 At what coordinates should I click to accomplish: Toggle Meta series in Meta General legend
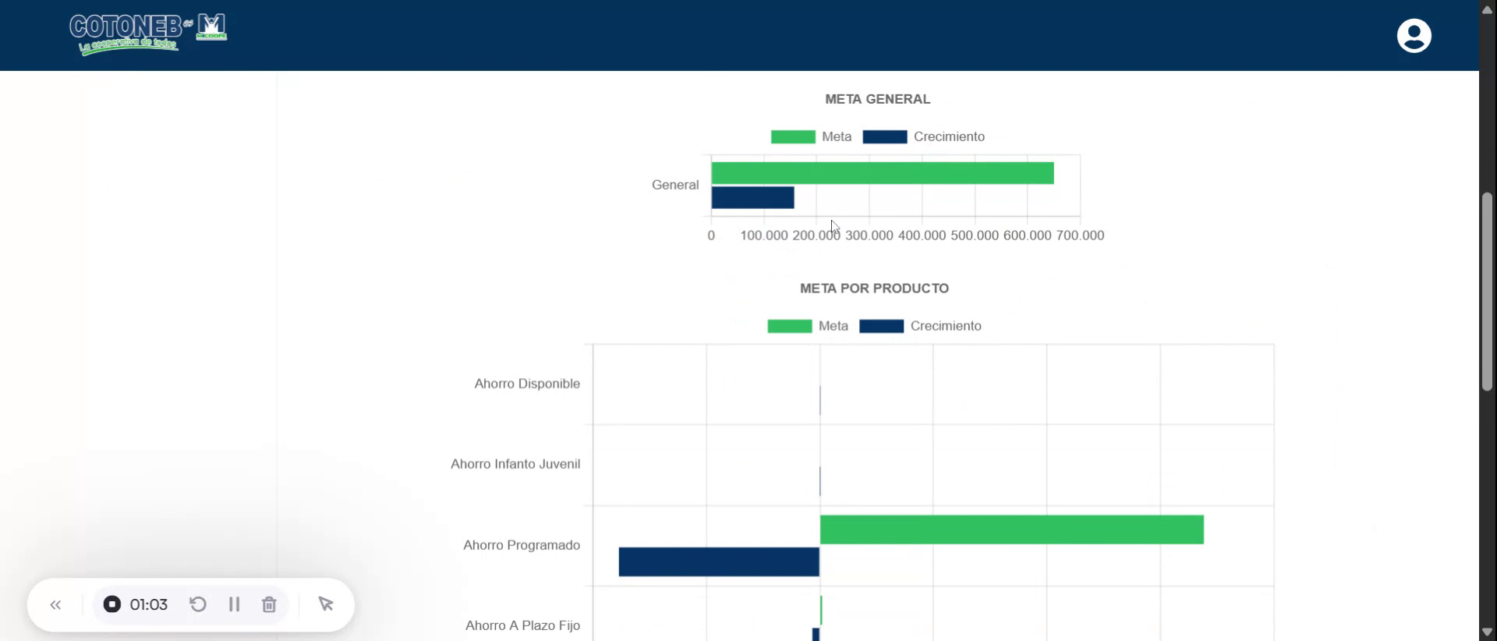pyautogui.click(x=811, y=137)
